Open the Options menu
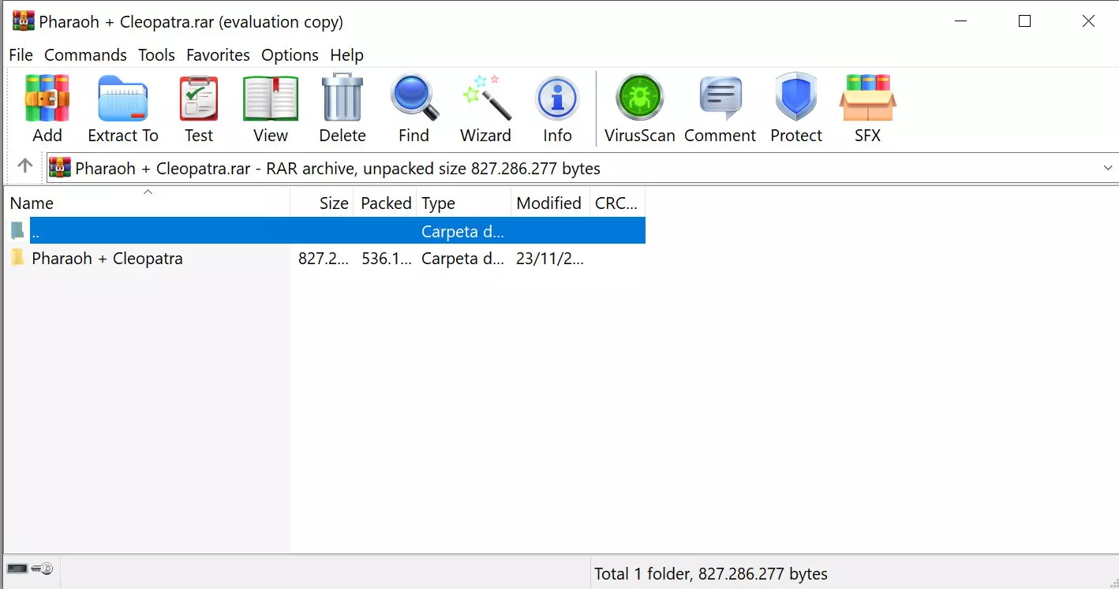The width and height of the screenshot is (1119, 589). tap(290, 55)
